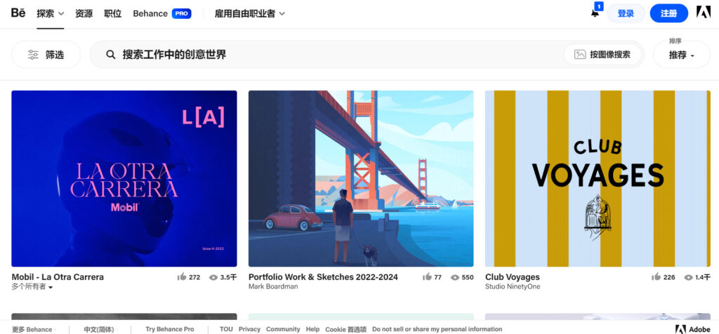Click the magnifier icon in the search bar
Viewport: 719px width, 334px height.
[110, 55]
